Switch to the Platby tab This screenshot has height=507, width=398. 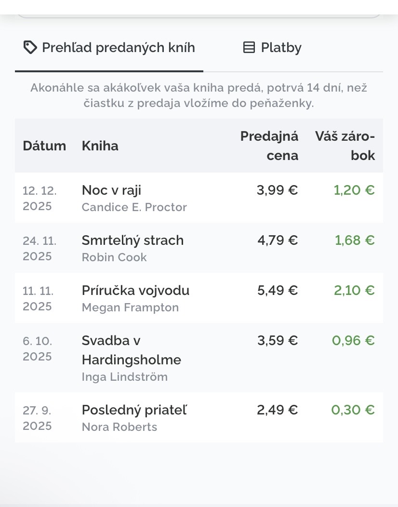click(272, 48)
